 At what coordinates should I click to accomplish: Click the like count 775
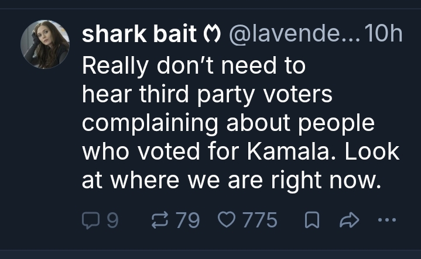point(259,220)
